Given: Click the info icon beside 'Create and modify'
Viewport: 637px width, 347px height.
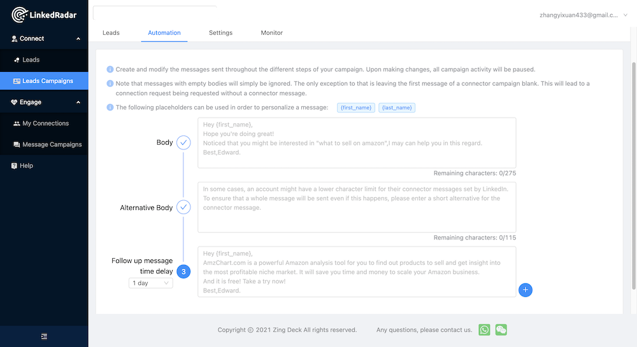Looking at the screenshot, I should tap(110, 69).
